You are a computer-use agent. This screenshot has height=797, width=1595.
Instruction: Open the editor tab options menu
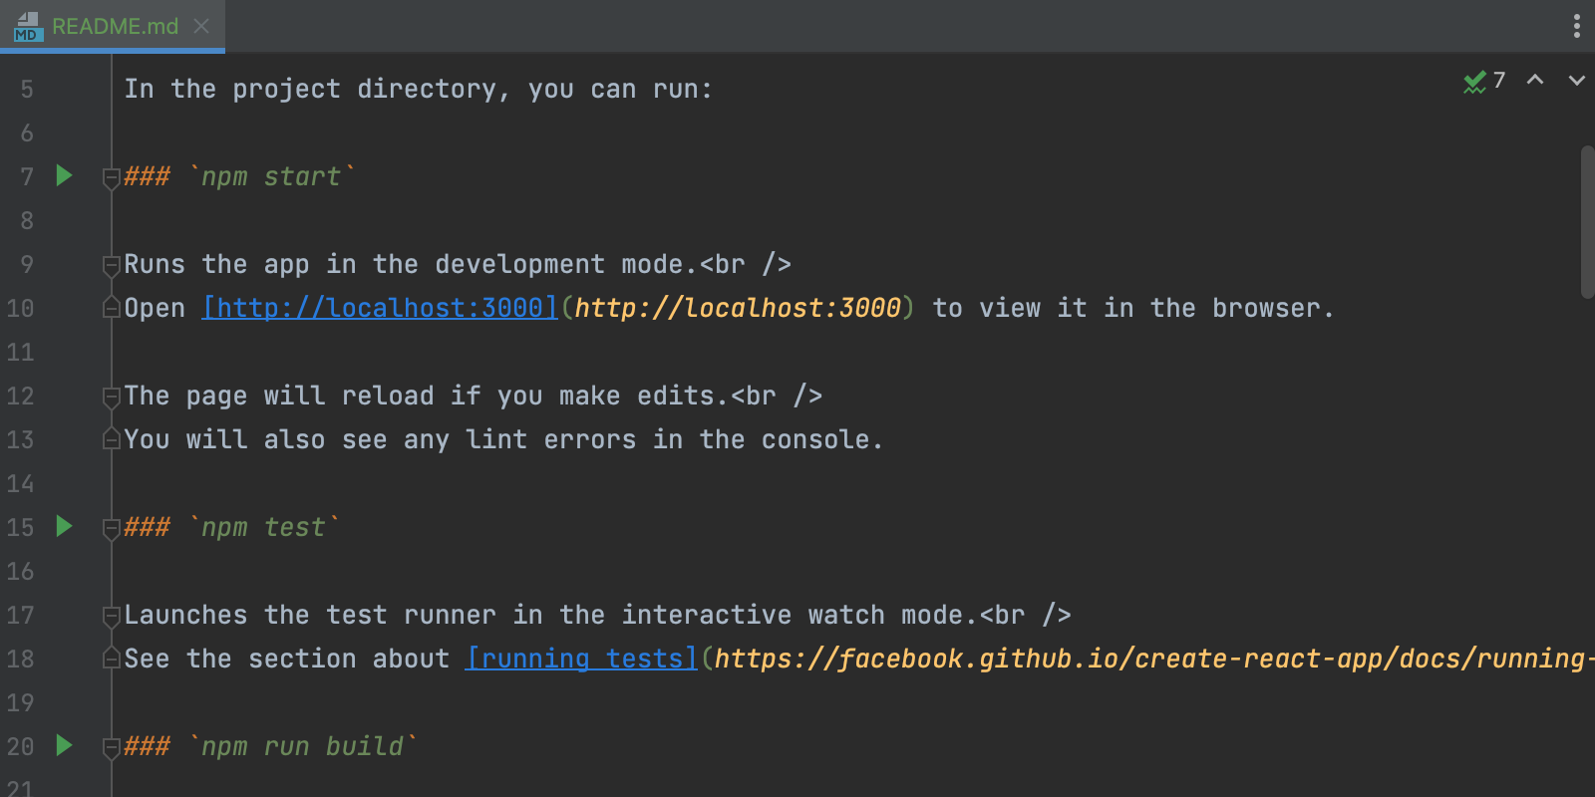tap(1576, 26)
